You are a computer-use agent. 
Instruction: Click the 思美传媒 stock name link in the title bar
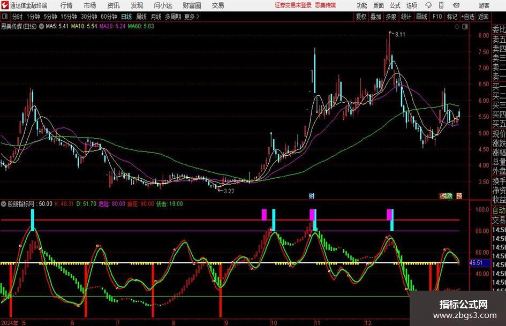coord(326,5)
